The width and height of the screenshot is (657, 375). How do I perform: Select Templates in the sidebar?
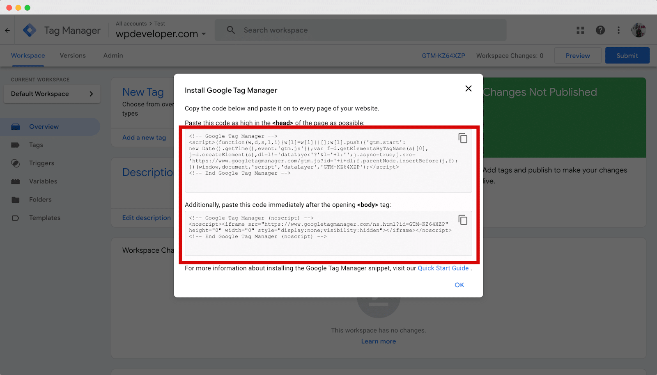pyautogui.click(x=45, y=218)
